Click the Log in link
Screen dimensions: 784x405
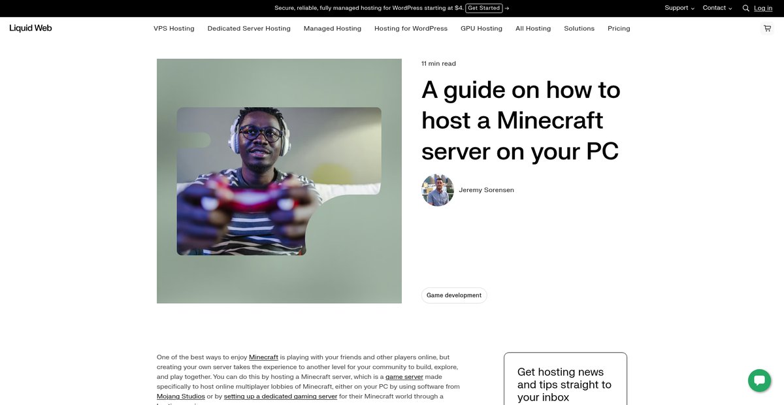(x=763, y=8)
